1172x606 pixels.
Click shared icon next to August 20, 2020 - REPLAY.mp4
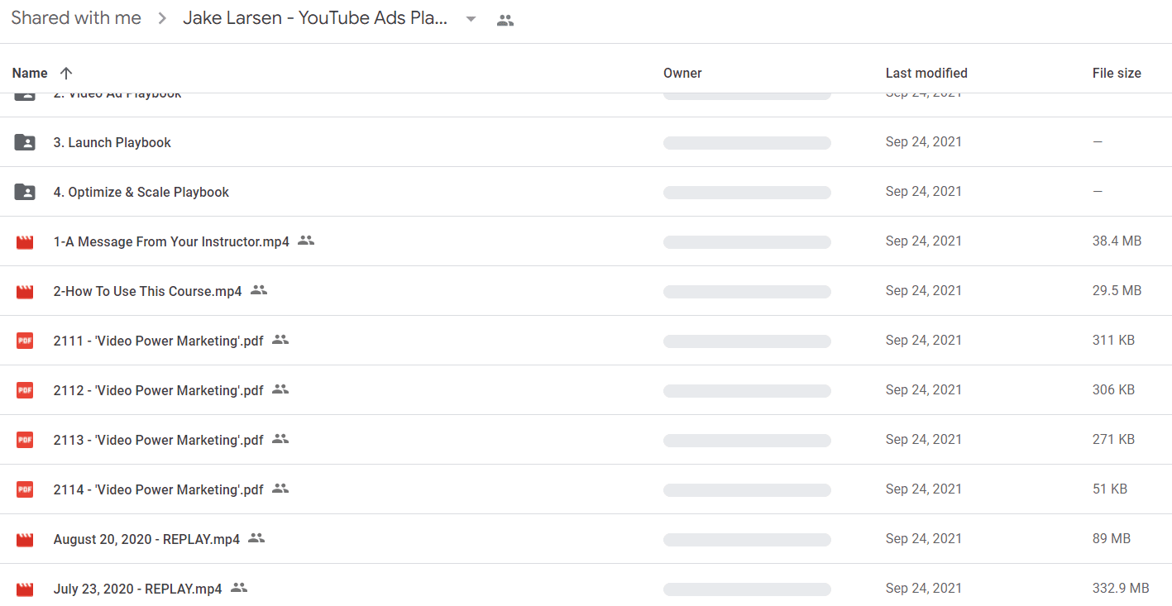pyautogui.click(x=256, y=538)
